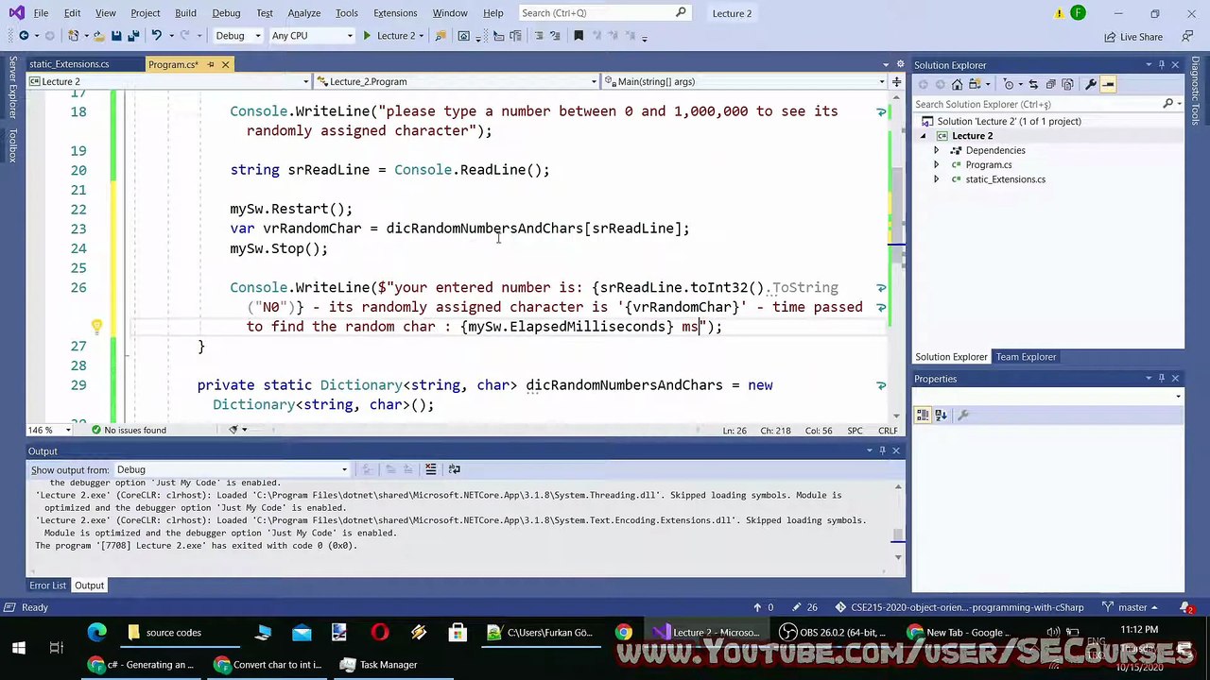
Task: Open Properties wrench icon in Solution Explorer
Action: (1090, 85)
